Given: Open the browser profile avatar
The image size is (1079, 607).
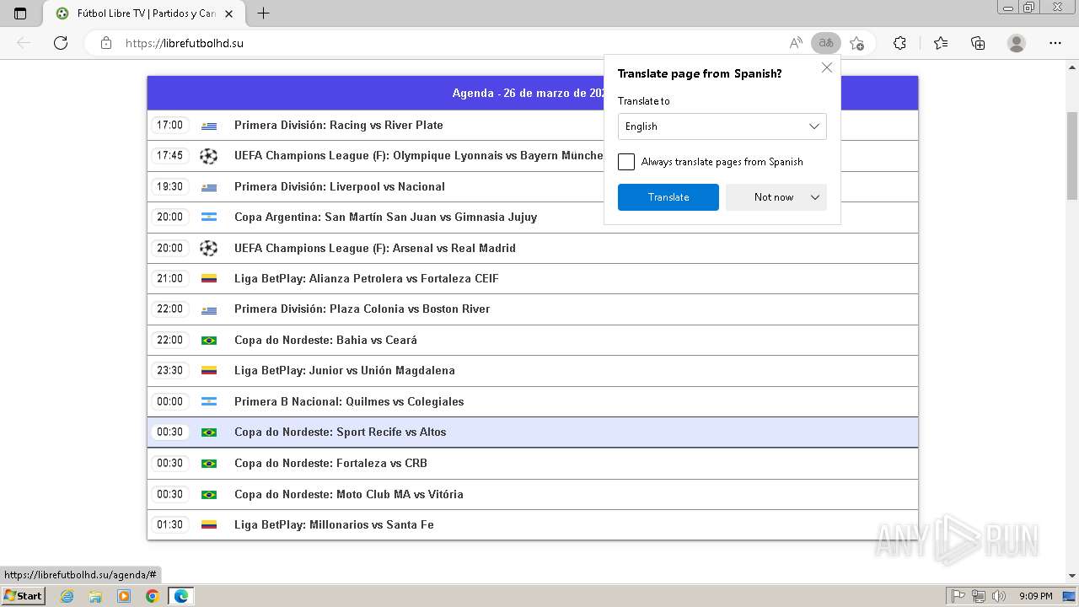Looking at the screenshot, I should tap(1017, 43).
